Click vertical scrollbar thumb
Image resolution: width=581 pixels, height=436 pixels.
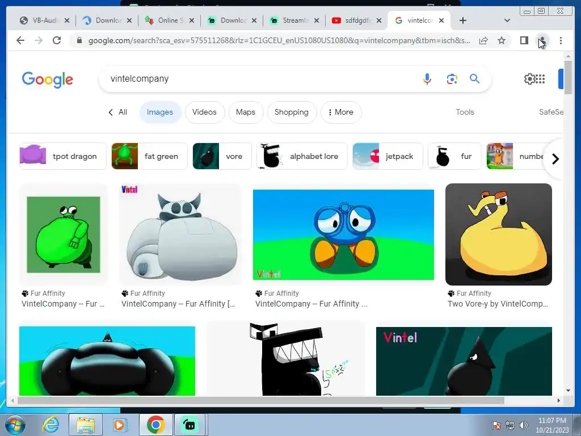click(x=568, y=77)
